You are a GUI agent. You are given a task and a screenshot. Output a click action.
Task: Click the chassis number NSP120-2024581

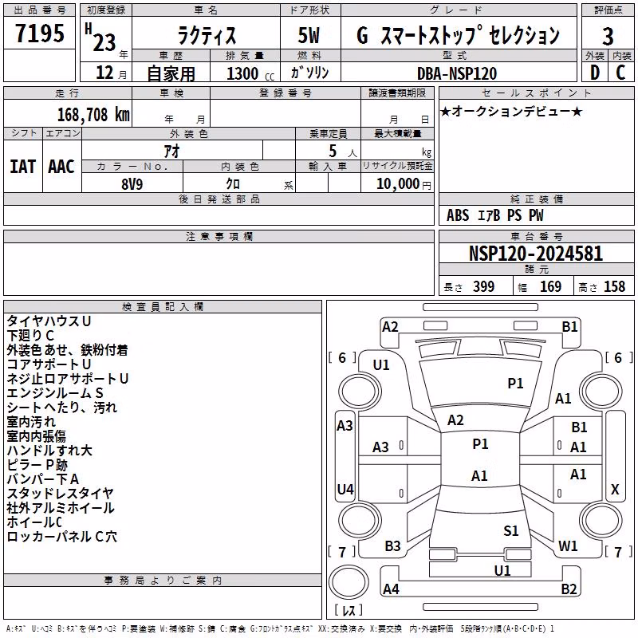[x=536, y=254]
